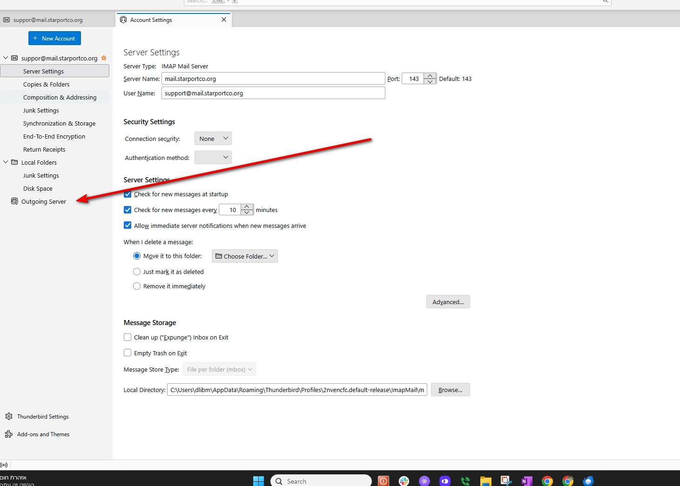This screenshot has height=486, width=680.
Task: Open Composition & Addressing settings
Action: coord(60,97)
